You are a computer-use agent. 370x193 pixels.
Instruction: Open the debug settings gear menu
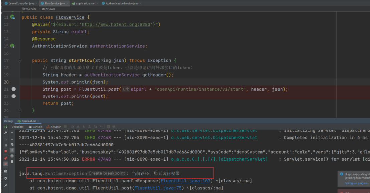[6, 179]
